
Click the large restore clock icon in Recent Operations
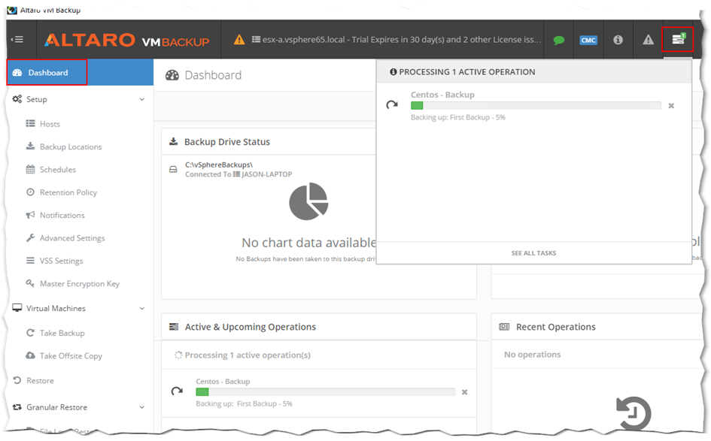pos(634,413)
